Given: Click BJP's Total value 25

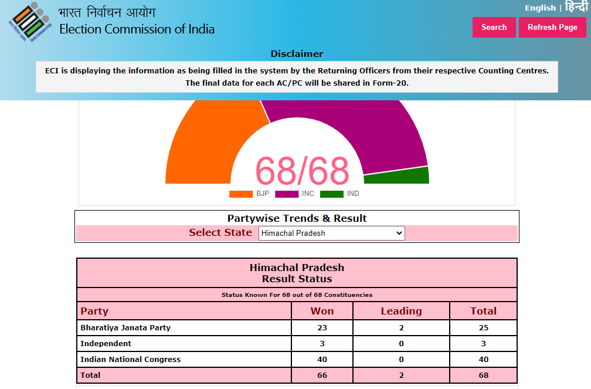Looking at the screenshot, I should click(483, 327).
